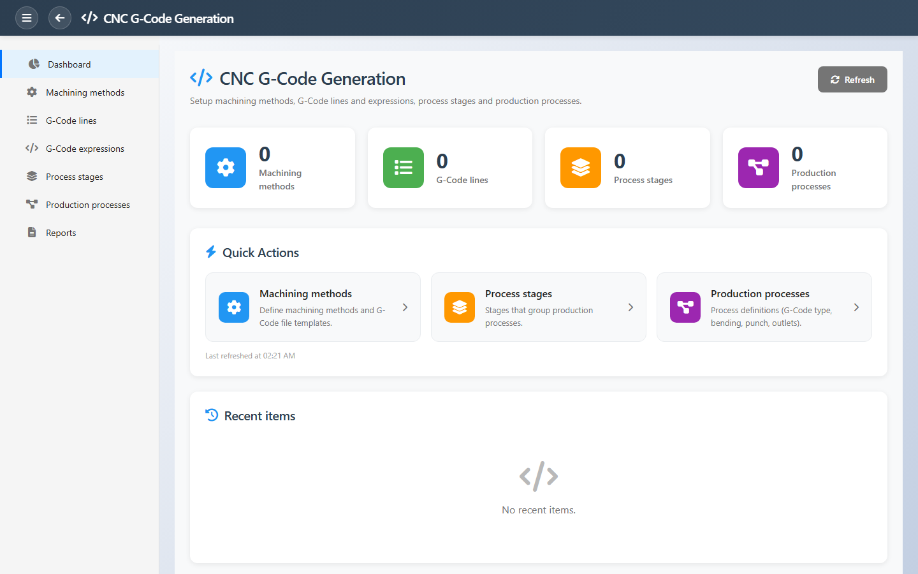Open Dashboard in the sidebar
918x574 pixels.
tap(69, 64)
